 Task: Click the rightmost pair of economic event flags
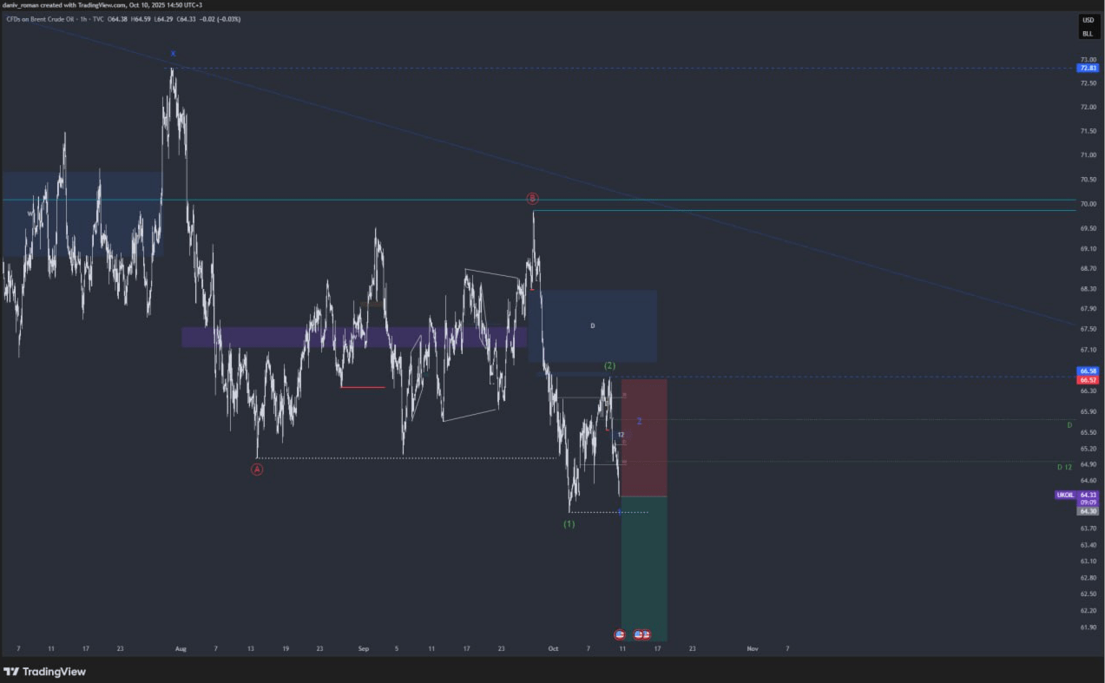coord(642,635)
